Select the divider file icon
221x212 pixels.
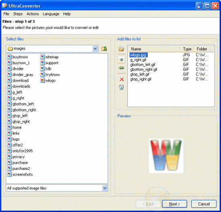(x=10, y=69)
